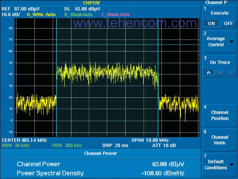
Task: Open Channel Width softkey
Action: coord(220,140)
